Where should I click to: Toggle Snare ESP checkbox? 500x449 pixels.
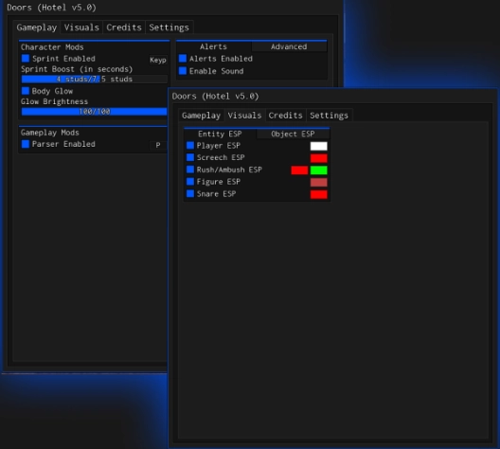pos(190,193)
